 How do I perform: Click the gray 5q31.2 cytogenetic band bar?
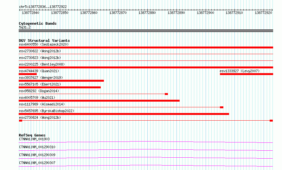[x=146, y=31]
